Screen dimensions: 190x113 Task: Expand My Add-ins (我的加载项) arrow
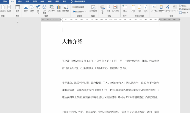tap(86, 12)
